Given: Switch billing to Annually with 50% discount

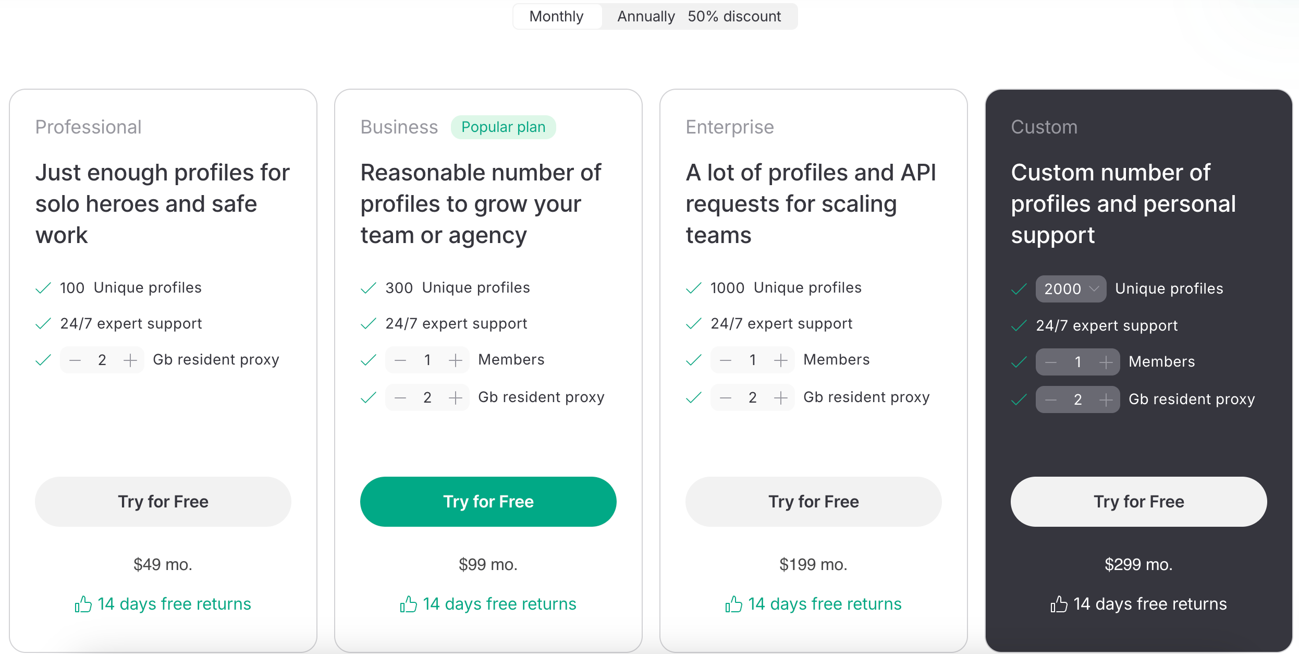Looking at the screenshot, I should (698, 17).
